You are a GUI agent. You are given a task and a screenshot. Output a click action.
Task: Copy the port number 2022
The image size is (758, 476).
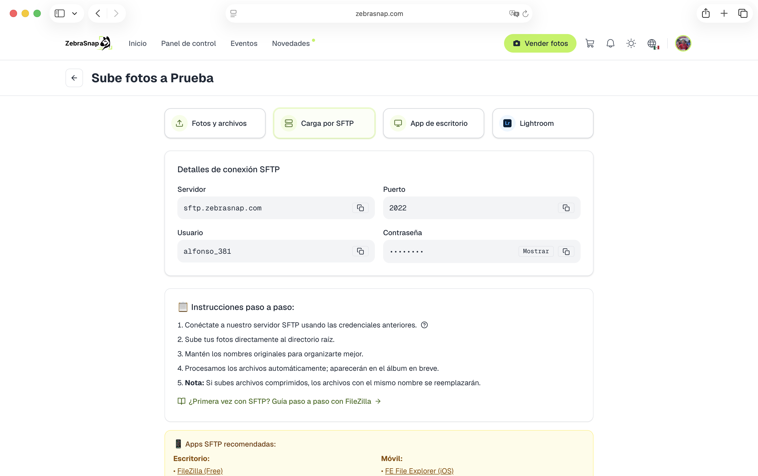566,208
